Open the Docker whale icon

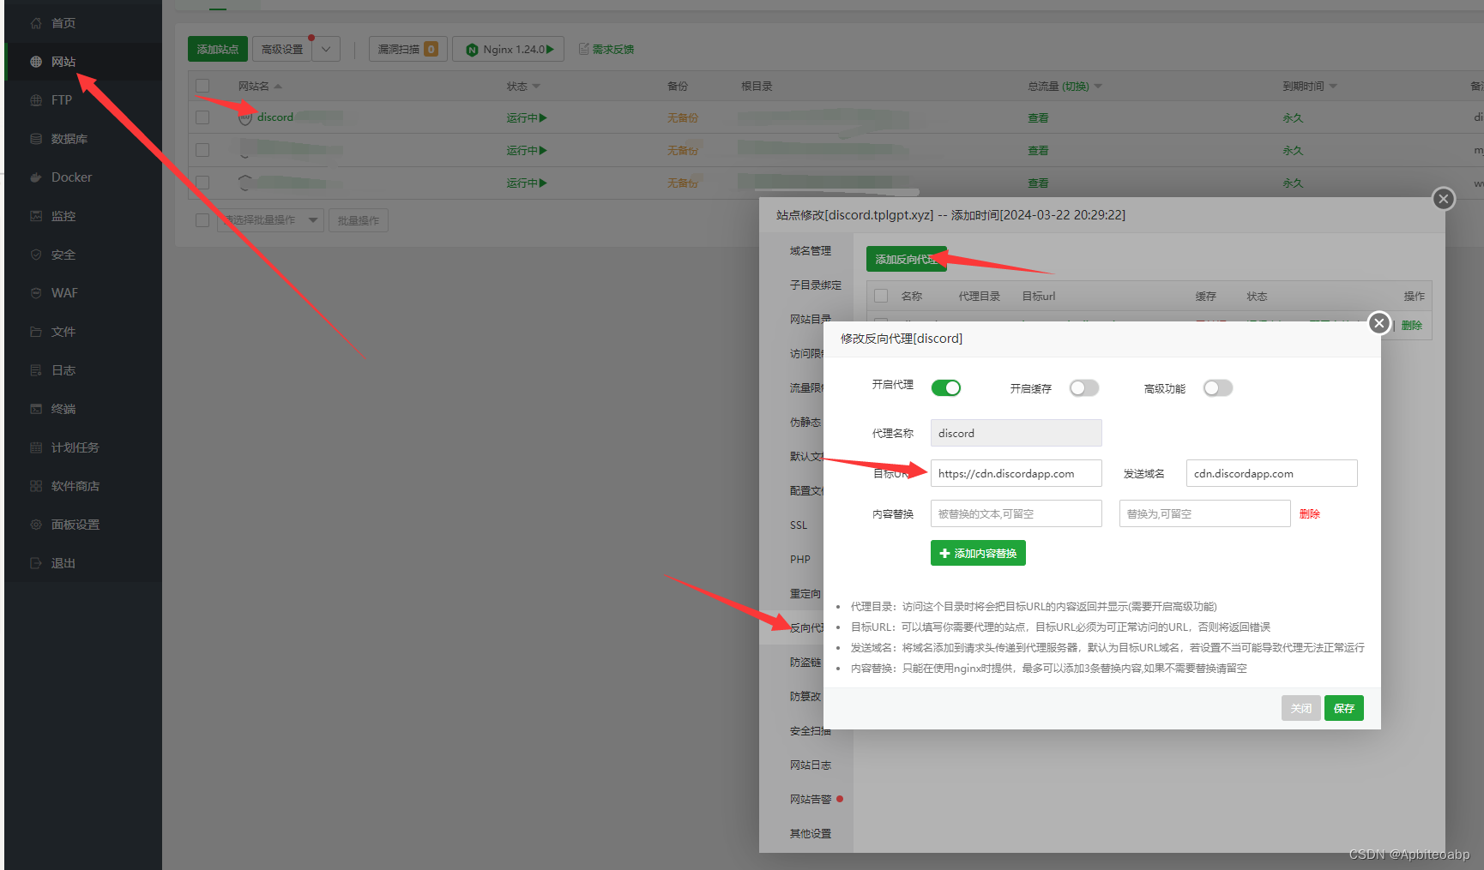click(36, 177)
